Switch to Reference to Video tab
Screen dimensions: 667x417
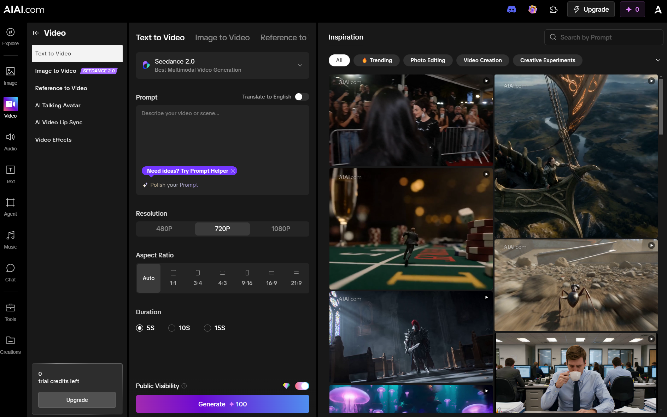pos(285,37)
